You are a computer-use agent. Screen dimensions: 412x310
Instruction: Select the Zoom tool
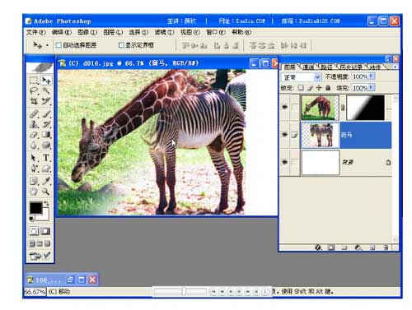46,192
